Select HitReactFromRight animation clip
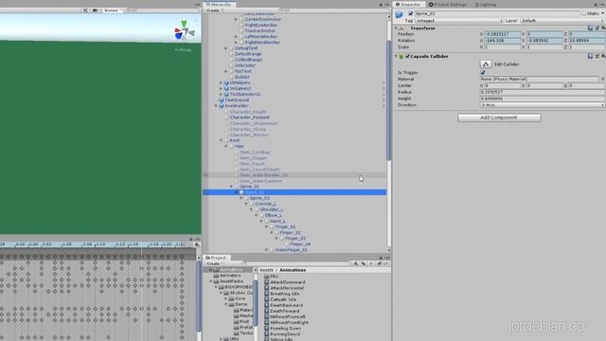The height and width of the screenshot is (341, 606). (289, 322)
